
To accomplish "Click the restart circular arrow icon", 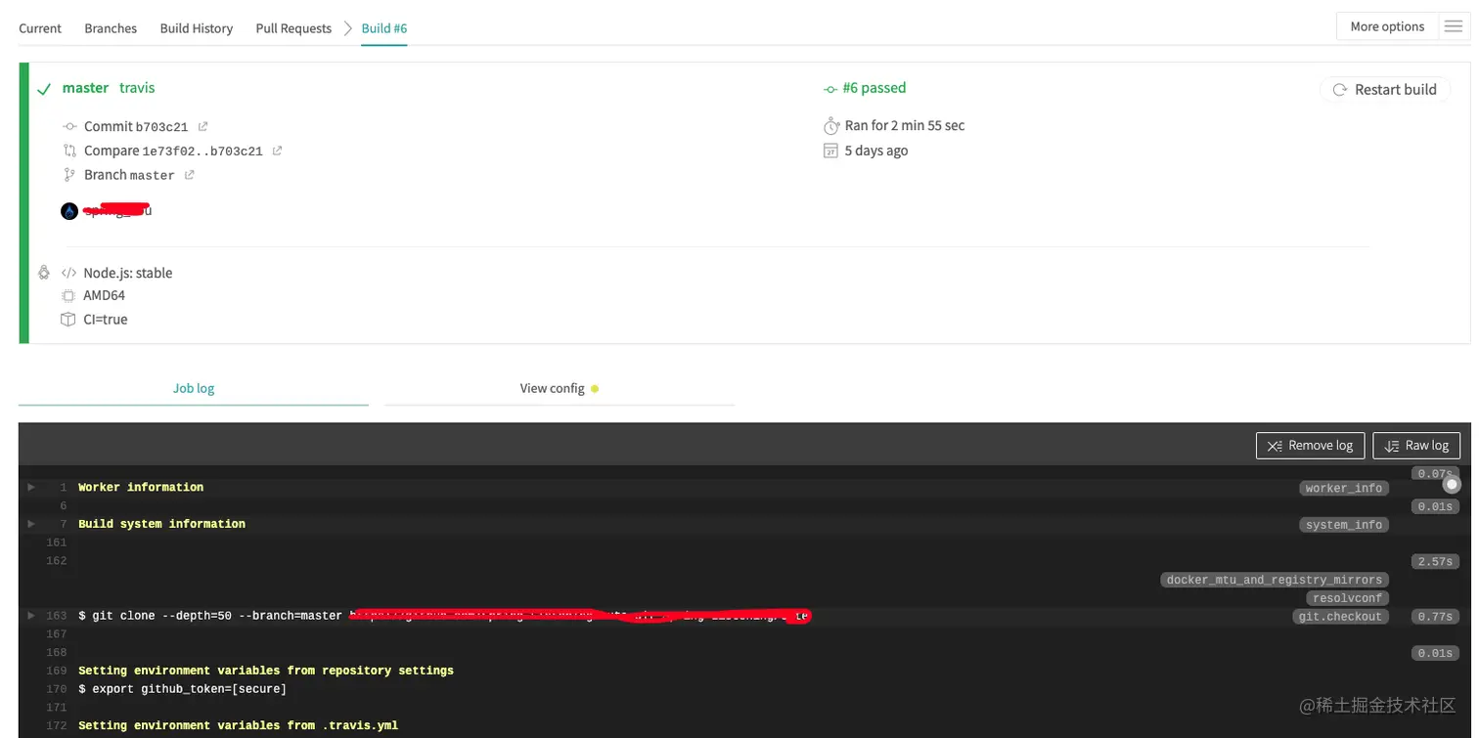I will click(1340, 90).
